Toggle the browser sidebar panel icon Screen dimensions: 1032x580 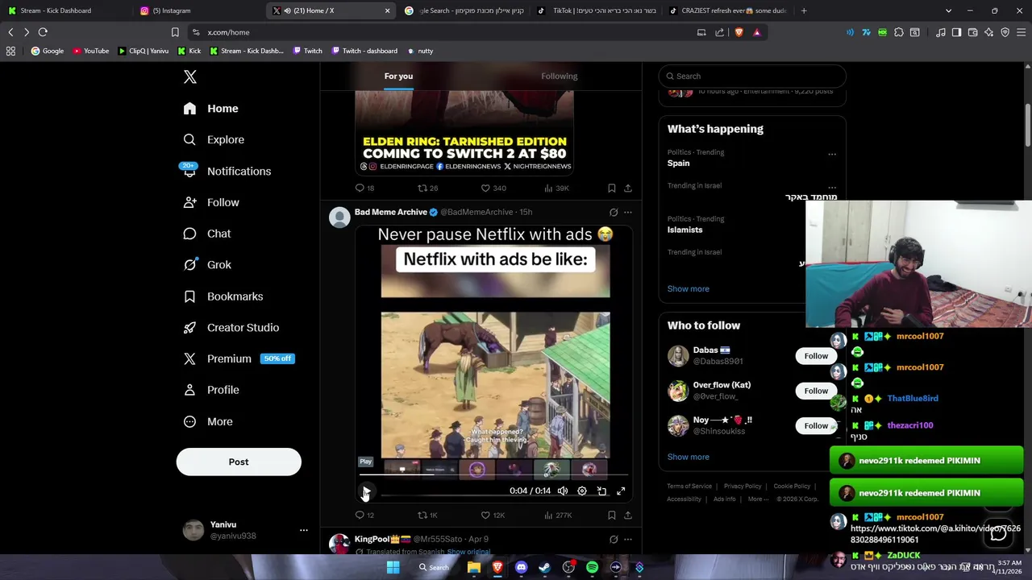coord(956,32)
